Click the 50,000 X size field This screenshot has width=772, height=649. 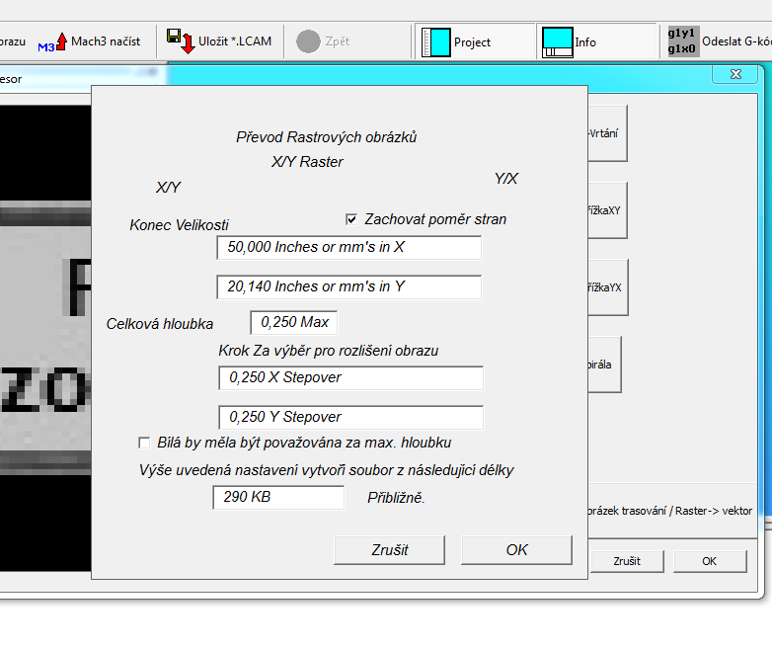coord(348,247)
